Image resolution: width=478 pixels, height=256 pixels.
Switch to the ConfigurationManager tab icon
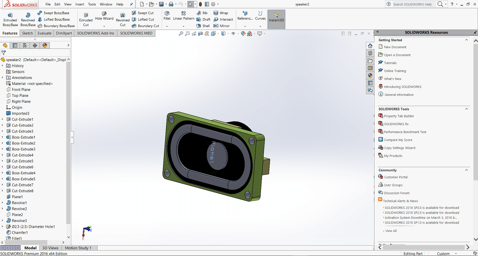[25, 45]
